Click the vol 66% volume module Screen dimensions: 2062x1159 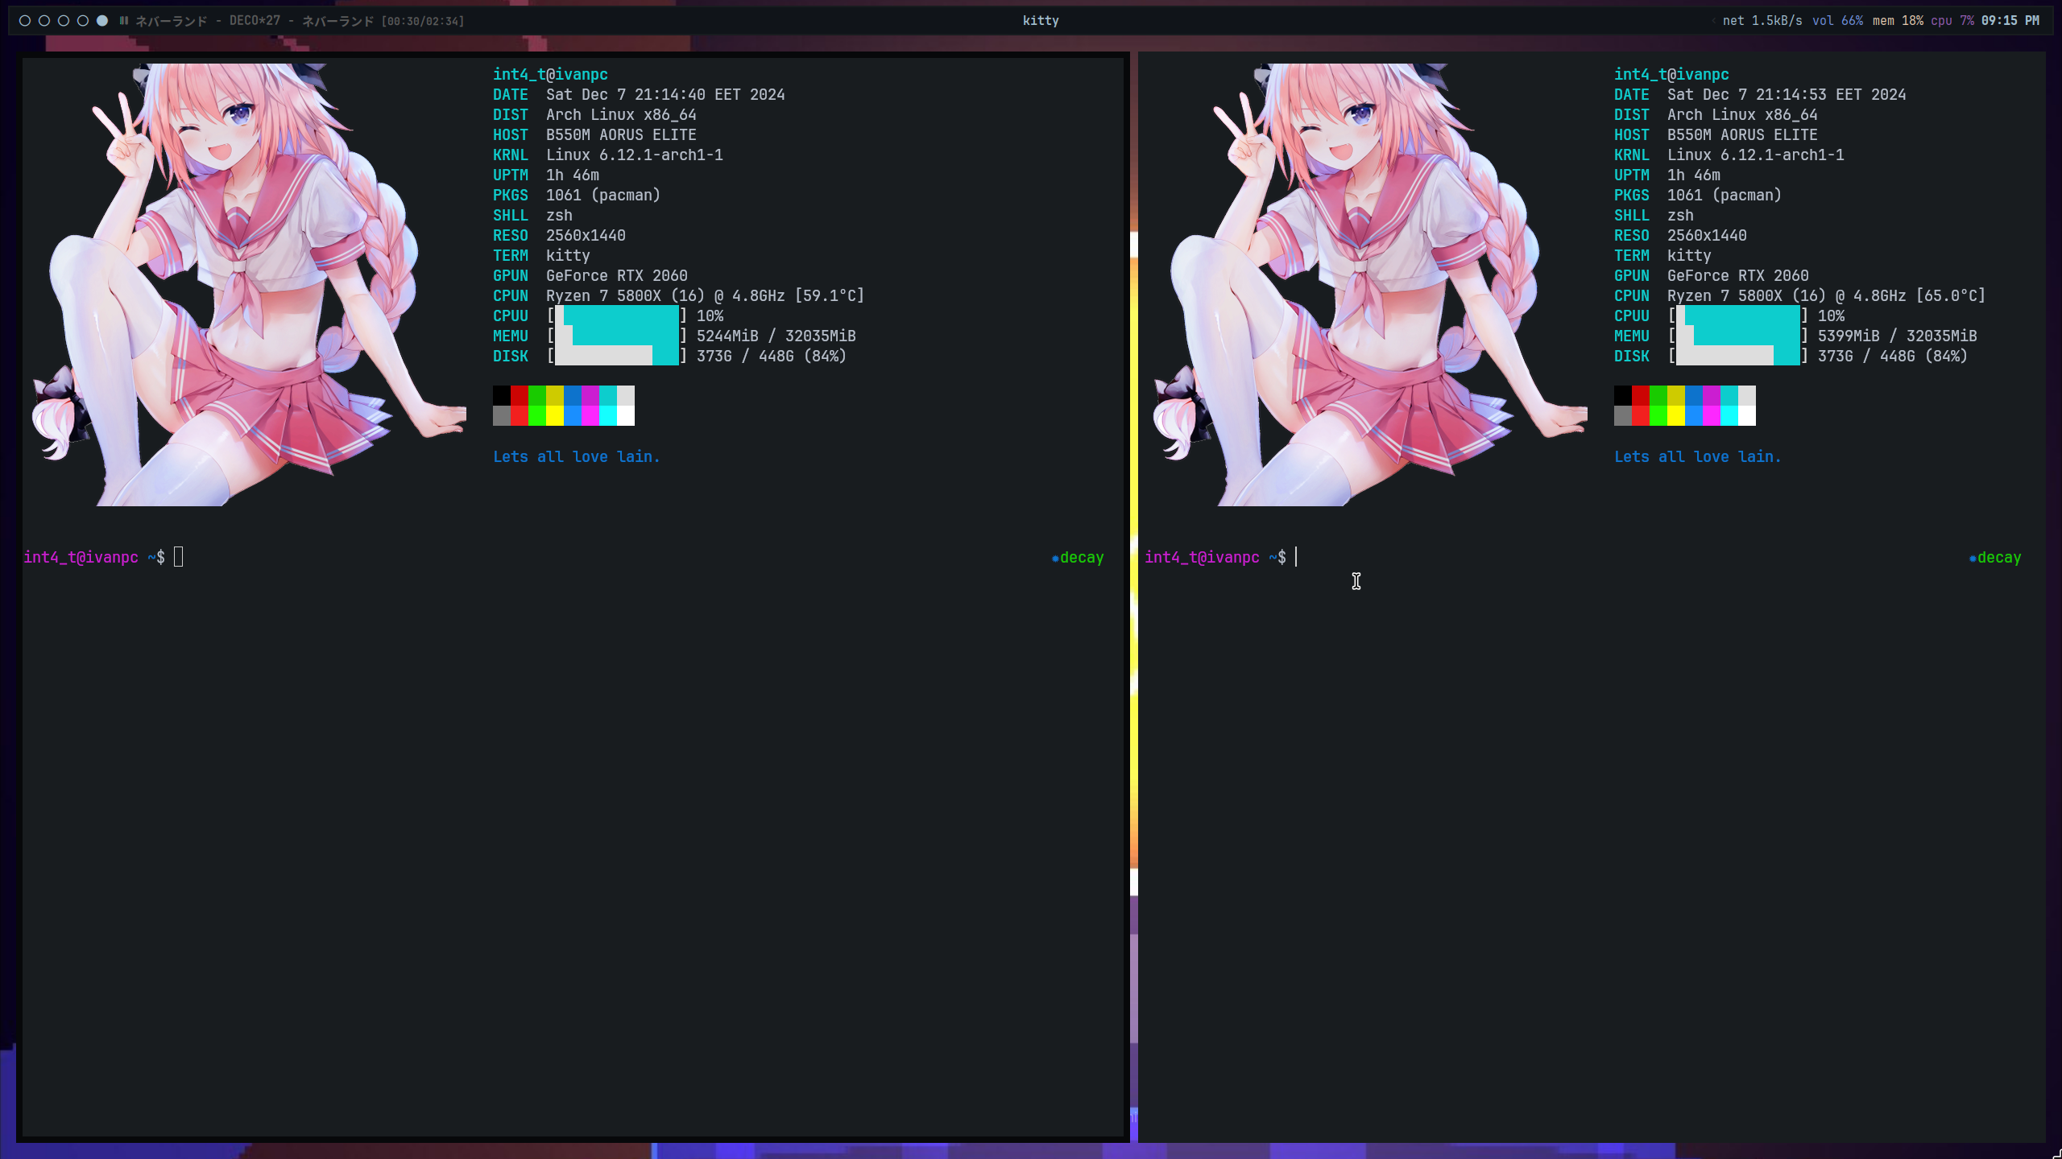pyautogui.click(x=1837, y=21)
